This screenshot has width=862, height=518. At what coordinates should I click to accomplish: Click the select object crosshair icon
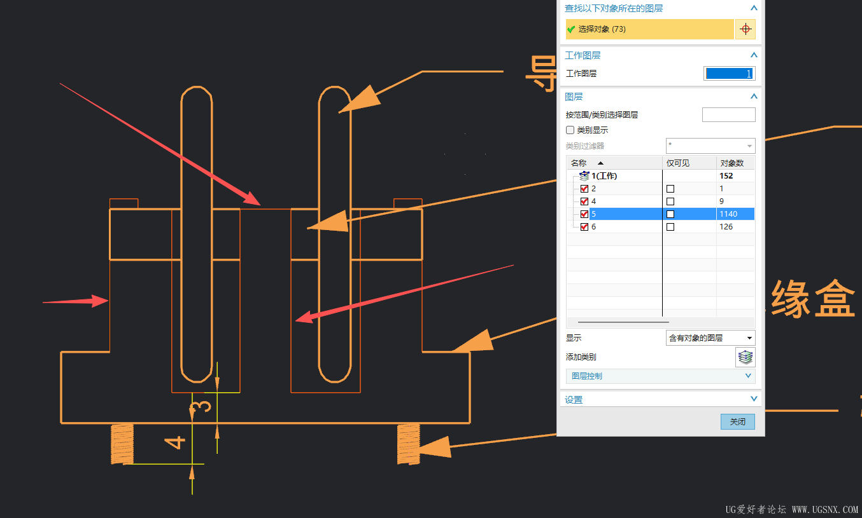tap(745, 29)
